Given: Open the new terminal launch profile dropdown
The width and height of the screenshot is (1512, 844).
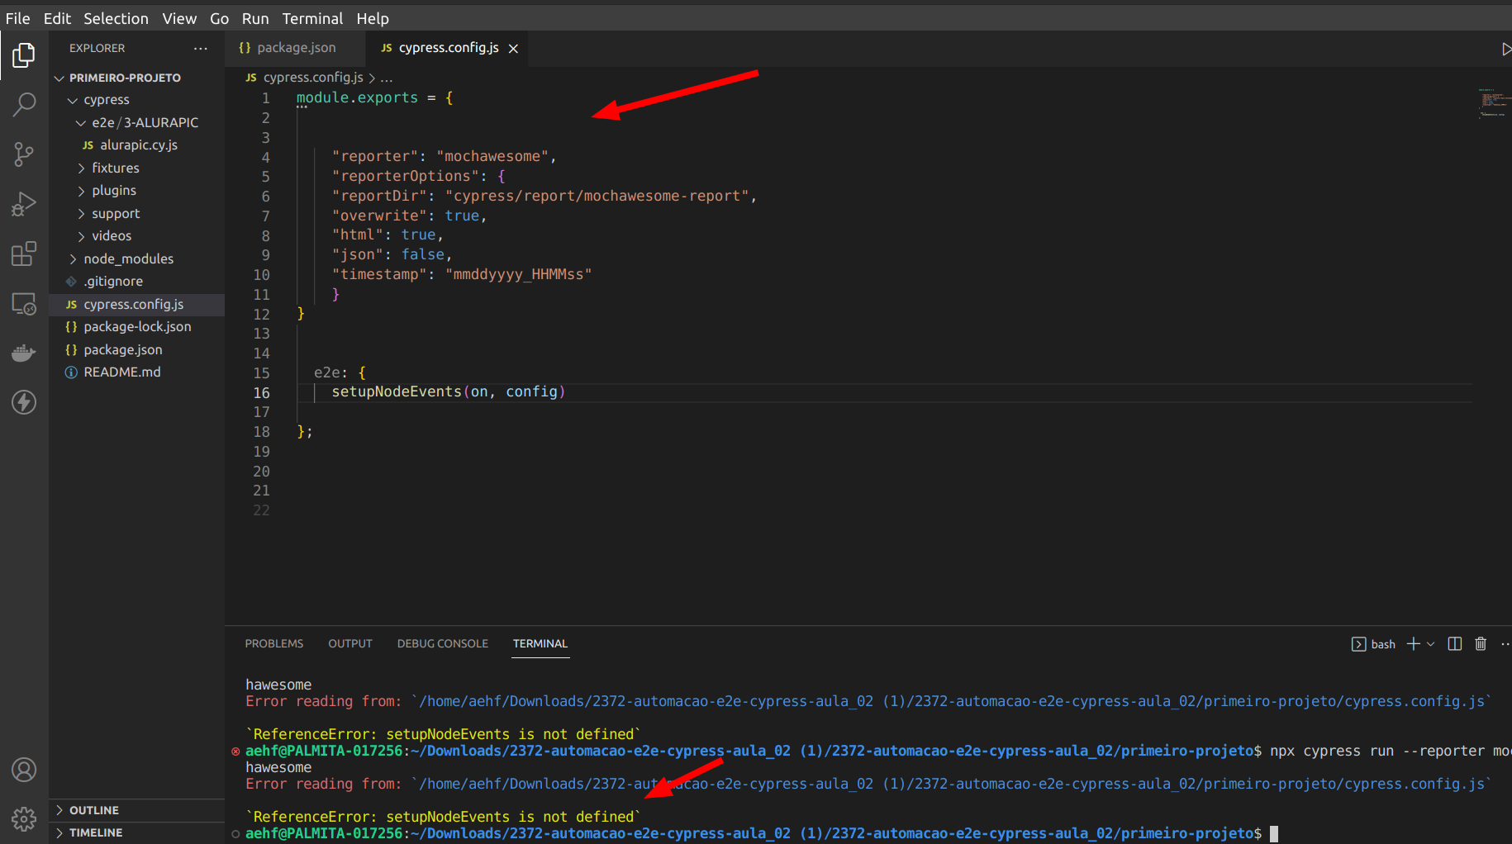Looking at the screenshot, I should tap(1431, 644).
